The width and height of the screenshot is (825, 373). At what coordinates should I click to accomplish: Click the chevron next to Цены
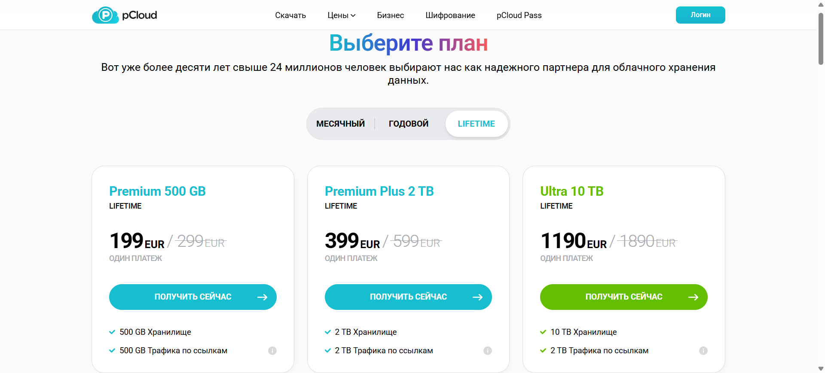(x=353, y=15)
